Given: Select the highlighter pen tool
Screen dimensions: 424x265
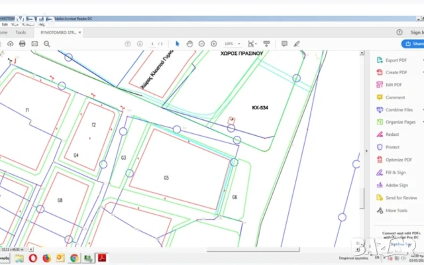Looking at the screenshot, I should 297,44.
